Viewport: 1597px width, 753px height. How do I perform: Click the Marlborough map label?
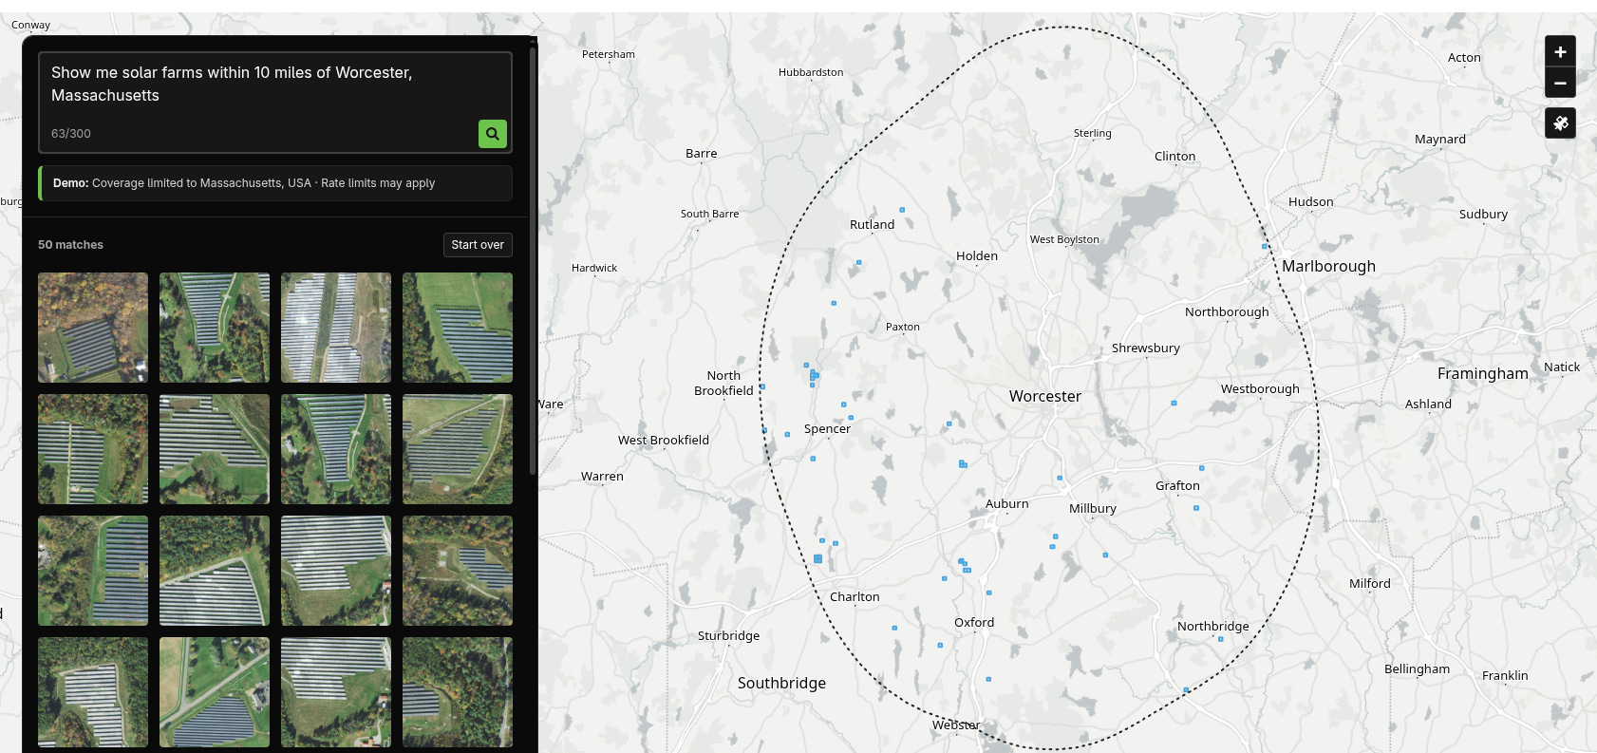1328,266
